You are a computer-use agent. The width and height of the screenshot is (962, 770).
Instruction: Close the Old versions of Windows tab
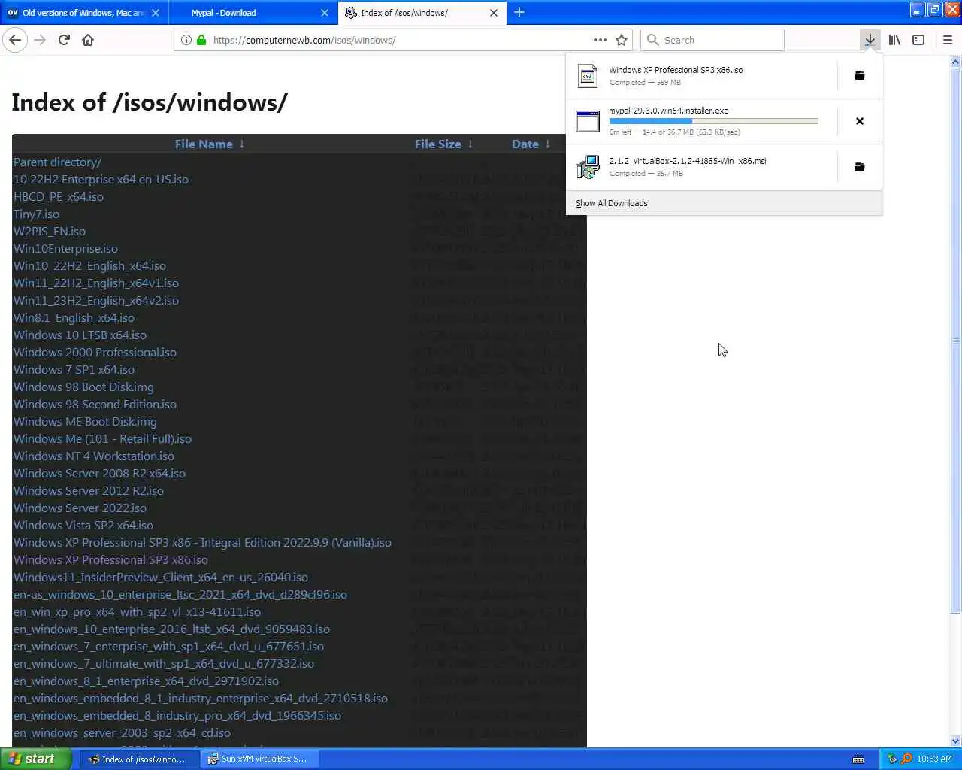[x=156, y=13]
